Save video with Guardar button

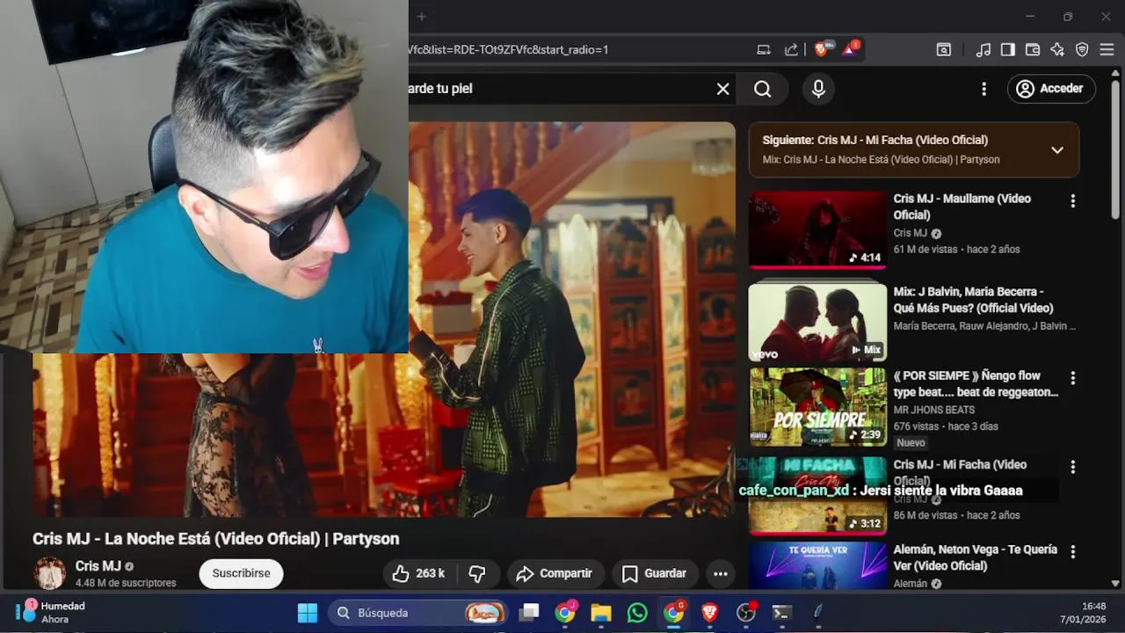point(655,573)
